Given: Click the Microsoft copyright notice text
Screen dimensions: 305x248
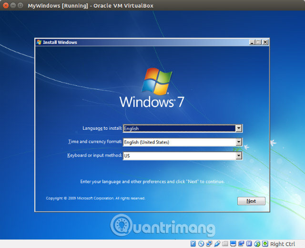Looking at the screenshot, I should (95, 198).
